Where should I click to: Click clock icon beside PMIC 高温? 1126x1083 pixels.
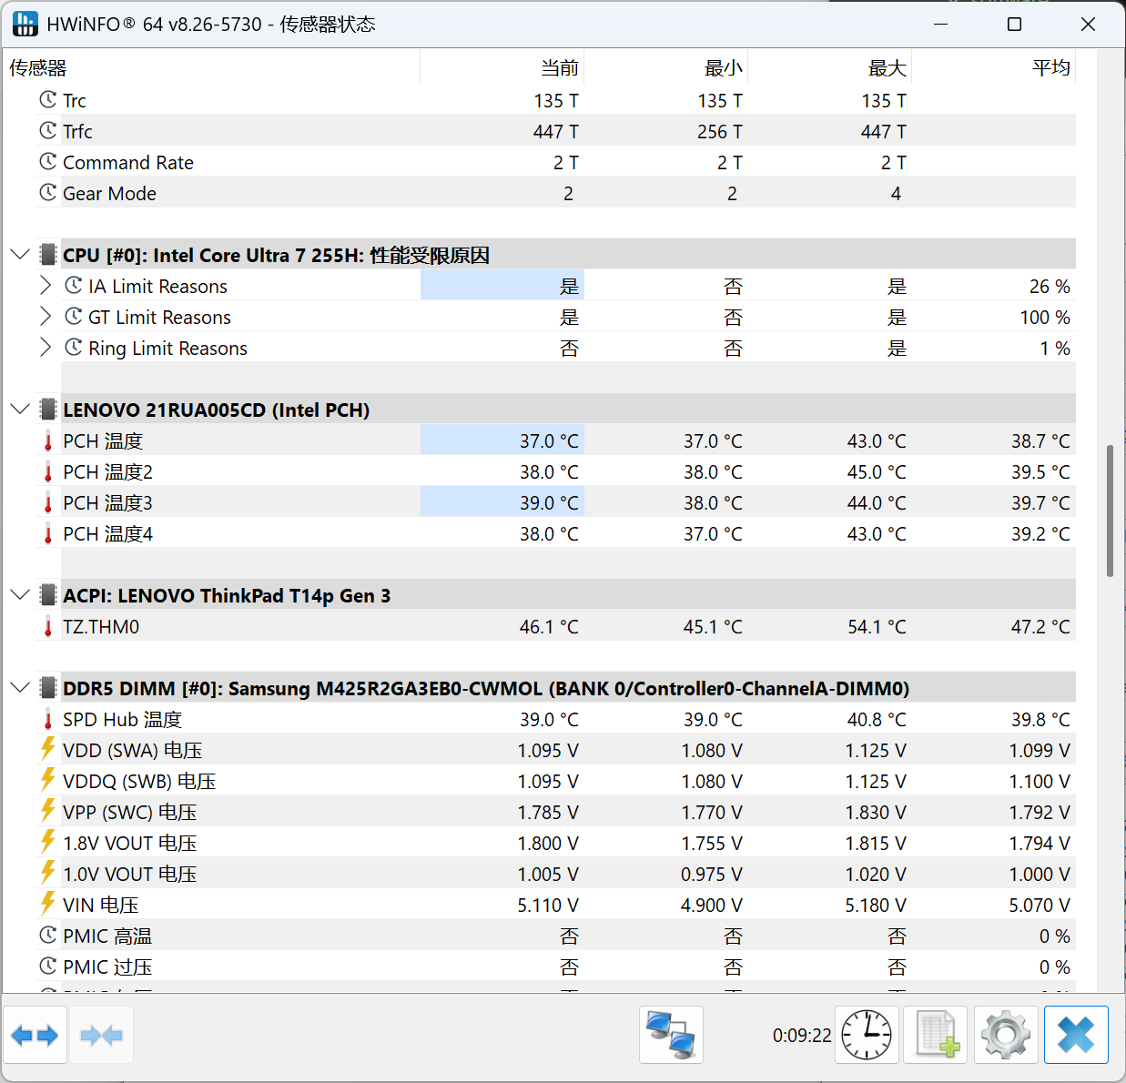coord(48,935)
